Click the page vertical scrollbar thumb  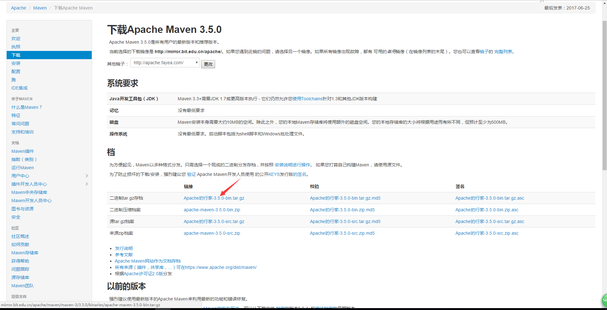604,96
